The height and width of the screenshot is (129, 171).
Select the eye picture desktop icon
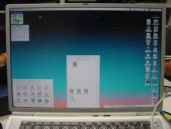[x=154, y=96]
